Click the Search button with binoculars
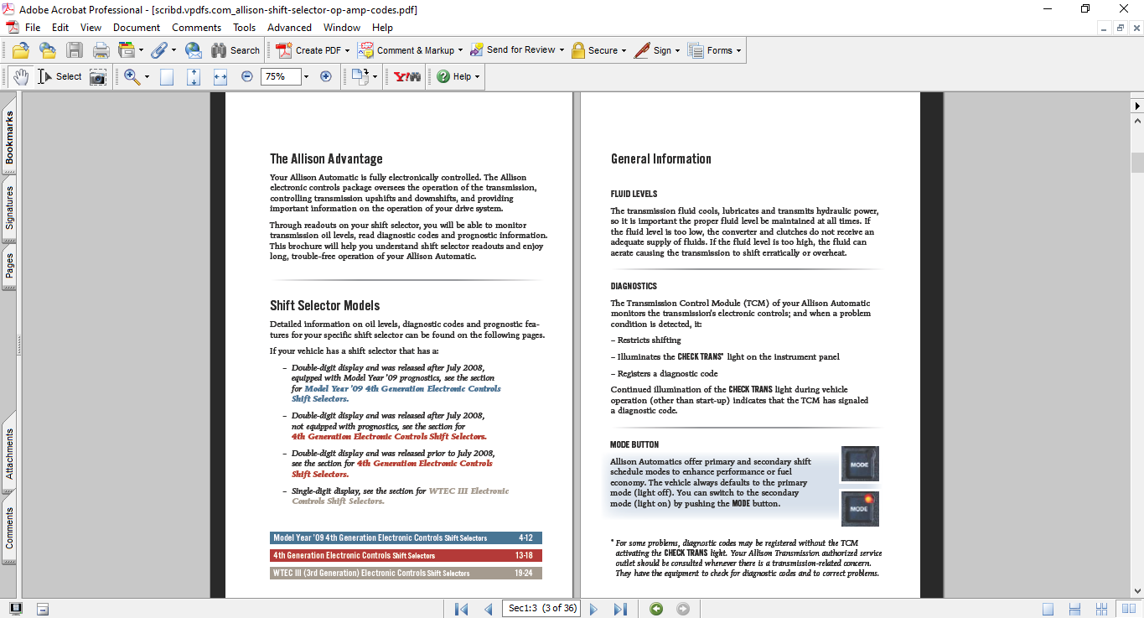The height and width of the screenshot is (618, 1144). (236, 50)
